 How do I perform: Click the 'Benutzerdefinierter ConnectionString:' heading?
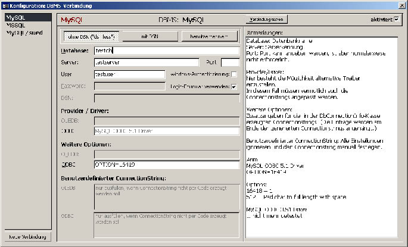click(x=113, y=179)
